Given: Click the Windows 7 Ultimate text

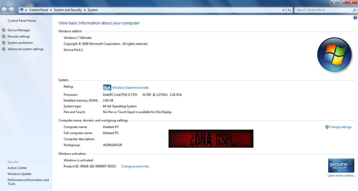Looking at the screenshot, I should point(78,38).
